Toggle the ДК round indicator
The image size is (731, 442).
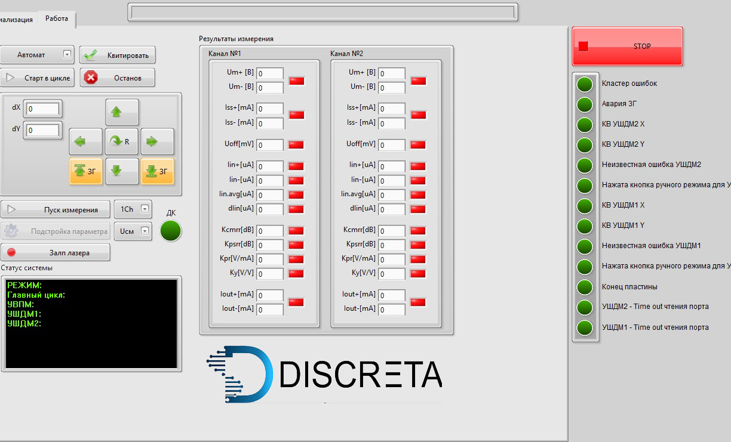[x=171, y=231]
